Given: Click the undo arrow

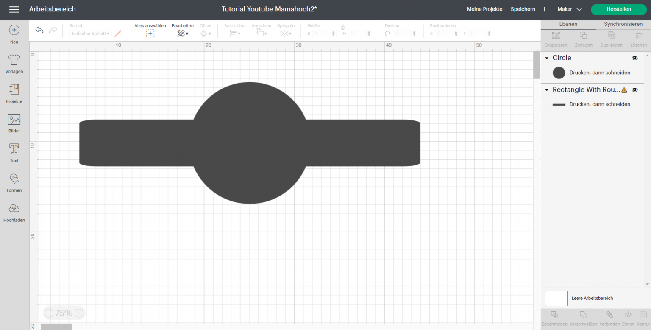Looking at the screenshot, I should tap(39, 30).
